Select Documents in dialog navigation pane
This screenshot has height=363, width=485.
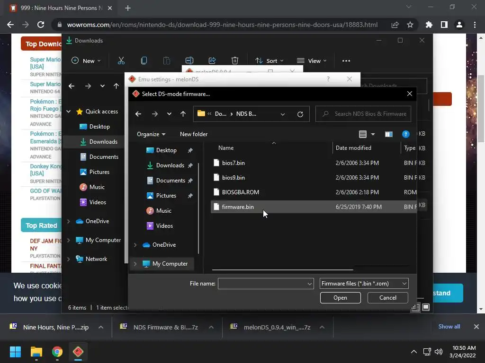[171, 181]
